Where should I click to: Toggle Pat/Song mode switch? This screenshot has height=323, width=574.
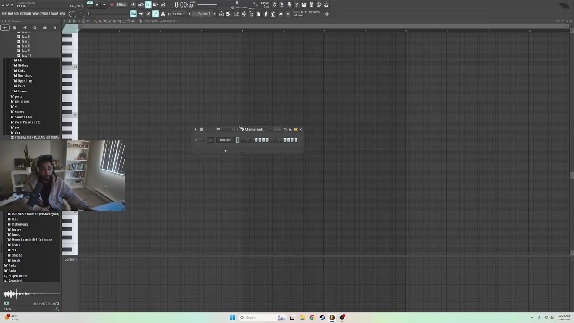point(90,4)
